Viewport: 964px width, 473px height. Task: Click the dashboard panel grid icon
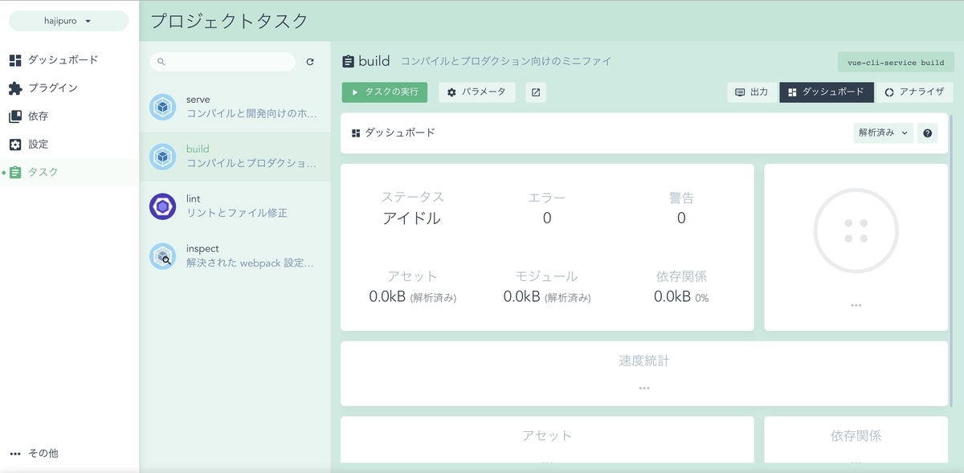click(356, 133)
